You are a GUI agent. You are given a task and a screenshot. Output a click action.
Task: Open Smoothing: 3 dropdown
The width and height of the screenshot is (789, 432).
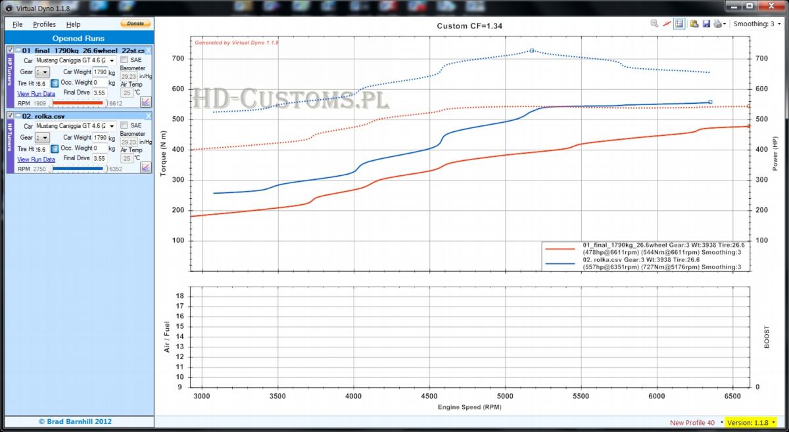[x=758, y=24]
